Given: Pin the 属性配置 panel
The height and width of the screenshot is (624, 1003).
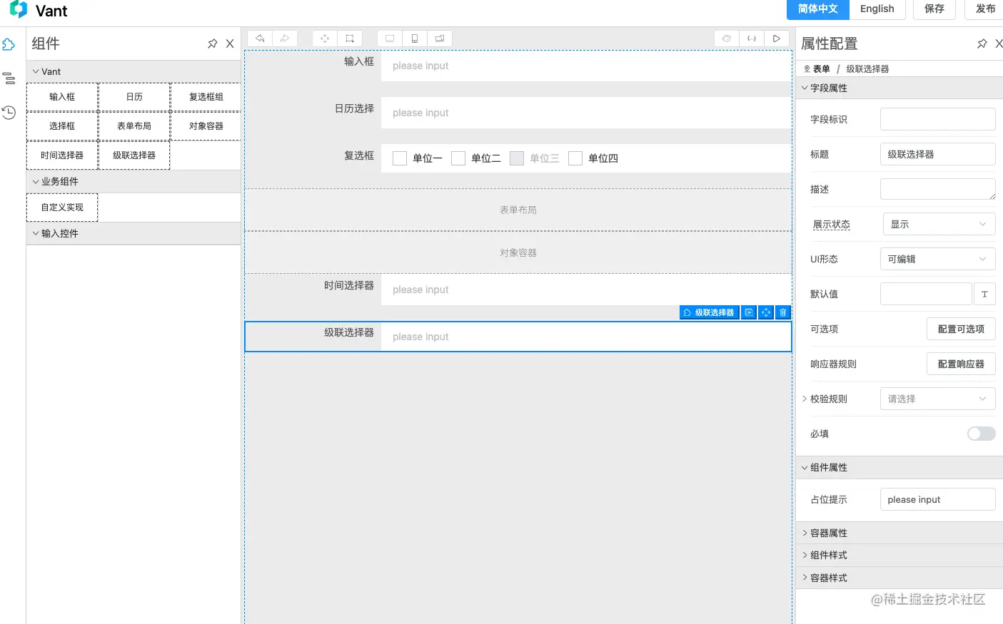Looking at the screenshot, I should (982, 44).
